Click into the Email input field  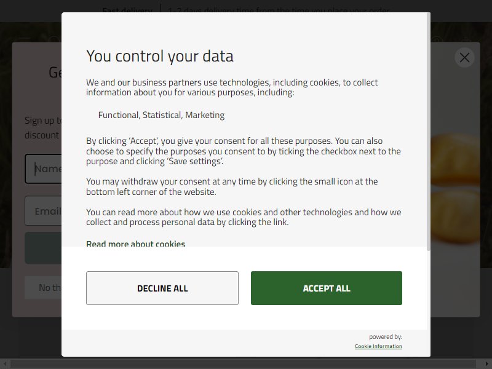pyautogui.click(x=43, y=211)
